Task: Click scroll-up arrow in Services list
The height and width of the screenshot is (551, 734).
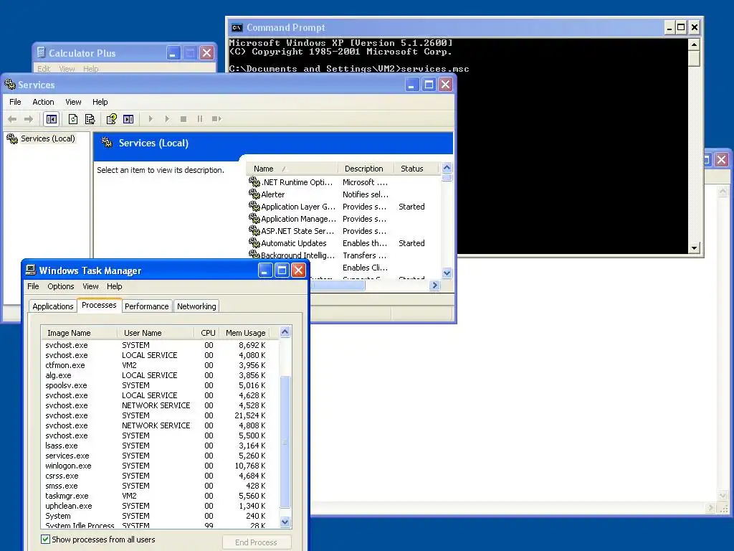Action: (447, 167)
